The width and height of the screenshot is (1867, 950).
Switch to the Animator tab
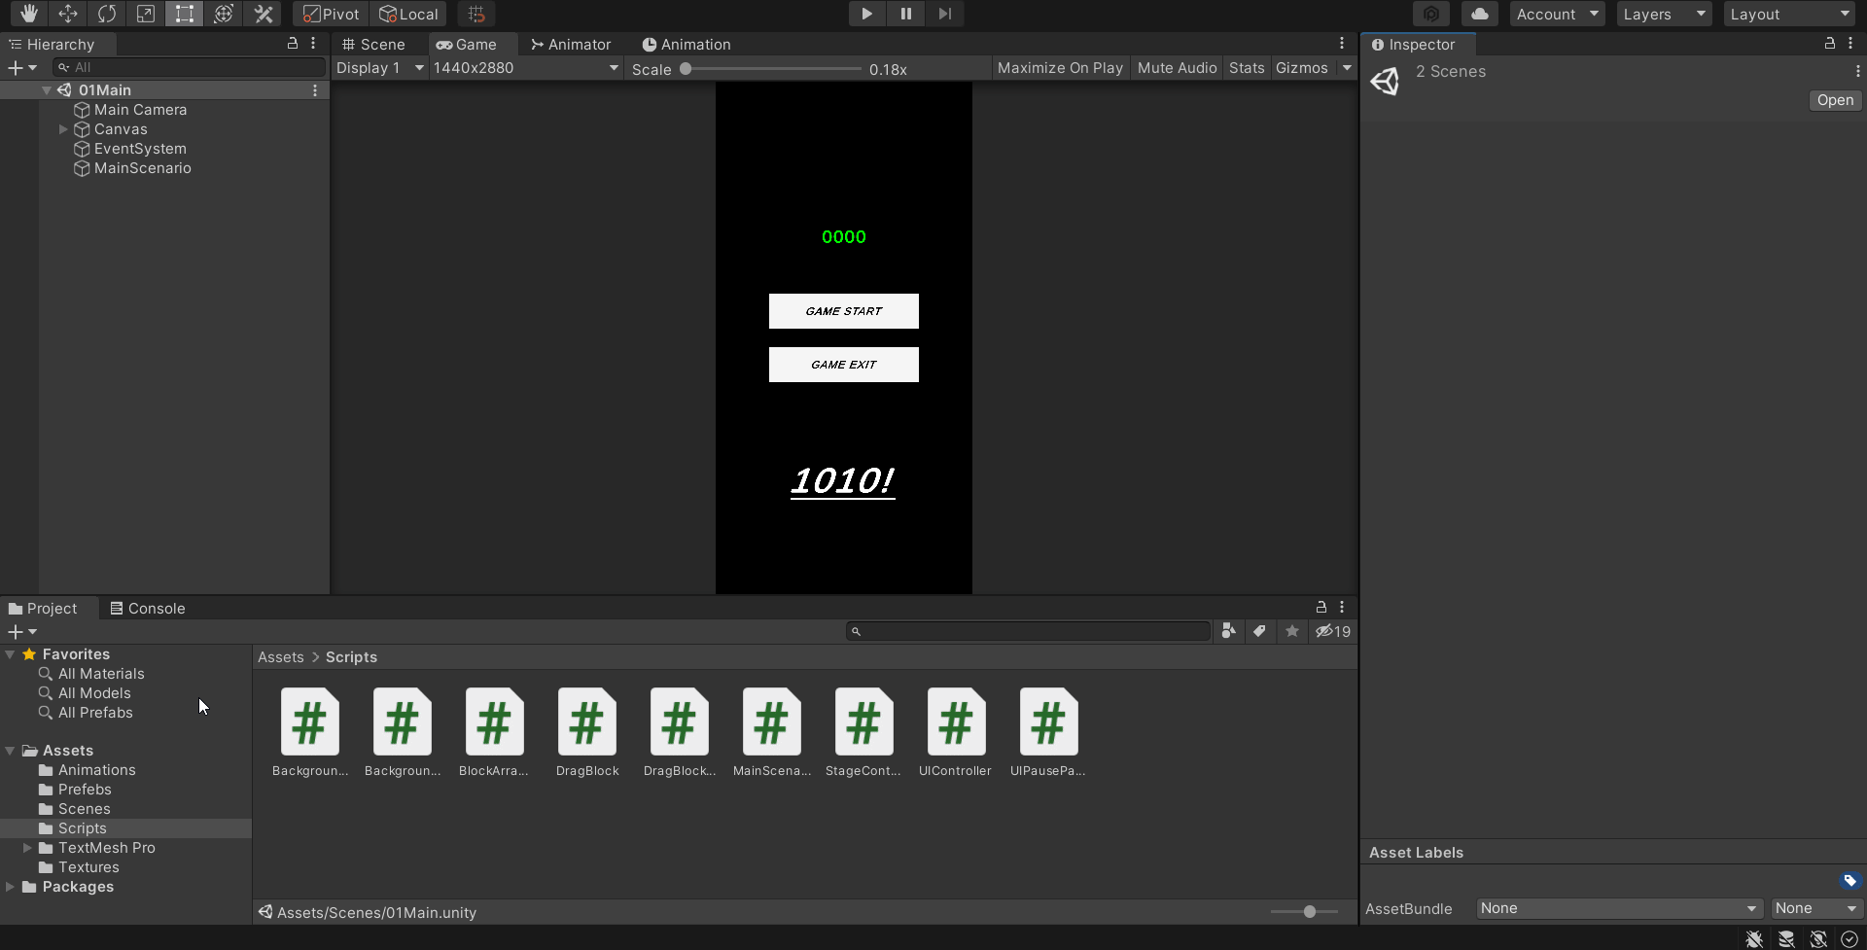click(578, 44)
